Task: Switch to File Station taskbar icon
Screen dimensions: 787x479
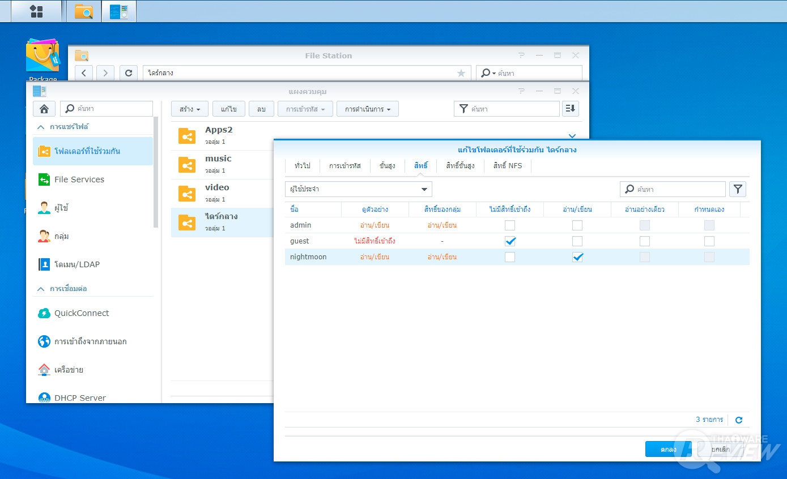Action: (x=84, y=11)
